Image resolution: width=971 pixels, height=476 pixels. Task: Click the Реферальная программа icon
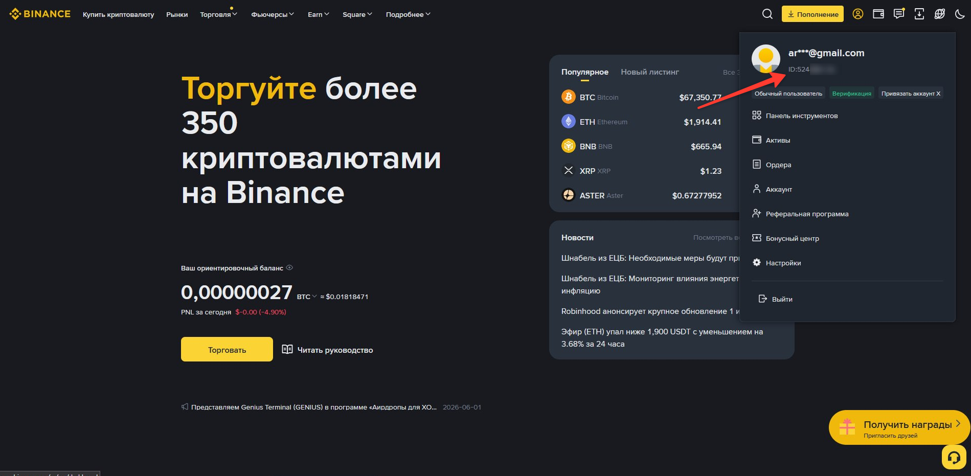point(757,213)
